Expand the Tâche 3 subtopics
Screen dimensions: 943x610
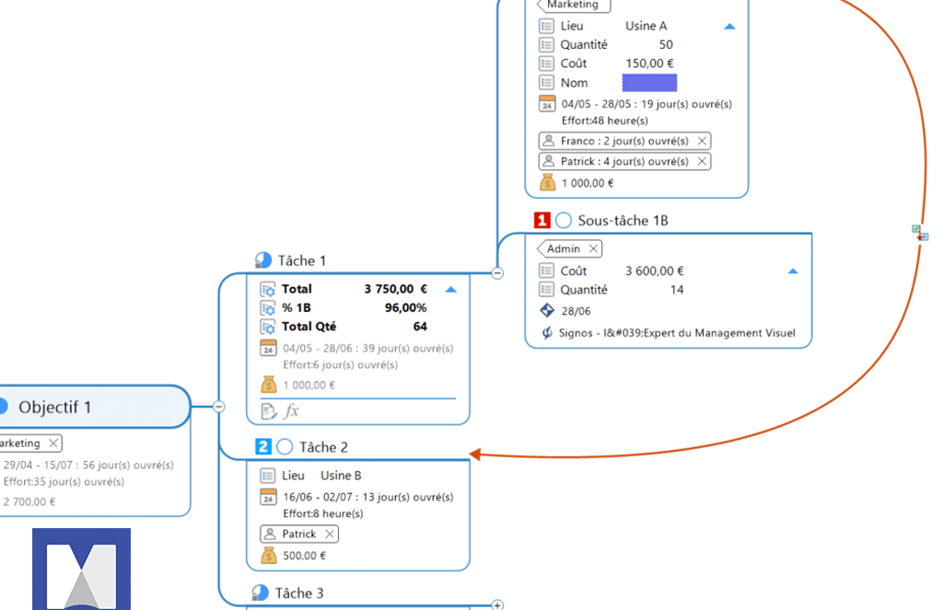click(x=498, y=605)
